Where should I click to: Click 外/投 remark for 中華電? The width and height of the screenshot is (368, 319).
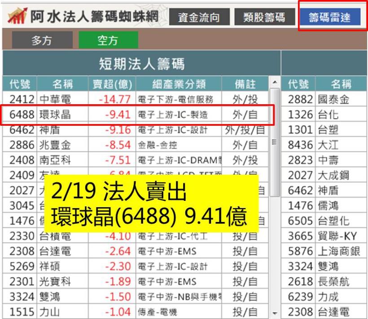[x=245, y=99]
